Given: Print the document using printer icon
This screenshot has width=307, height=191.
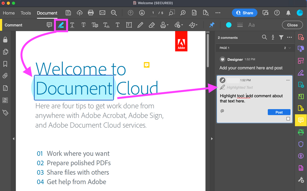Looking at the screenshot, I should coord(91,13).
